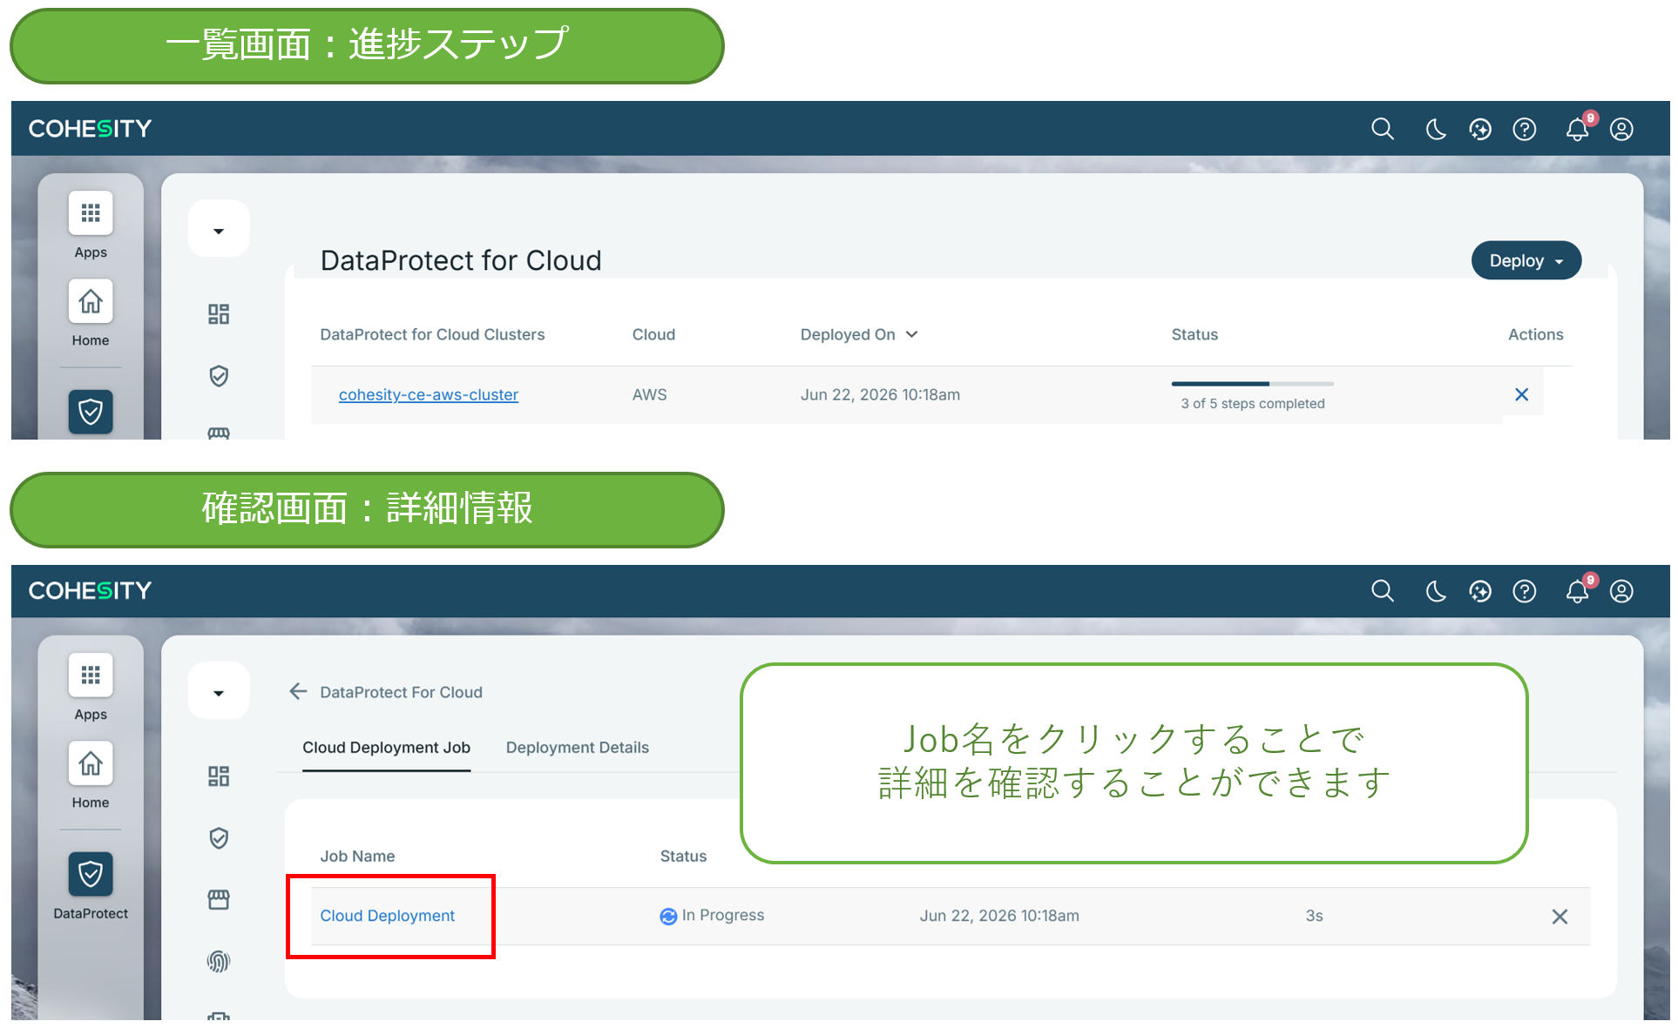Click the 3s duration value
This screenshot has height=1028, width=1678.
1315,916
